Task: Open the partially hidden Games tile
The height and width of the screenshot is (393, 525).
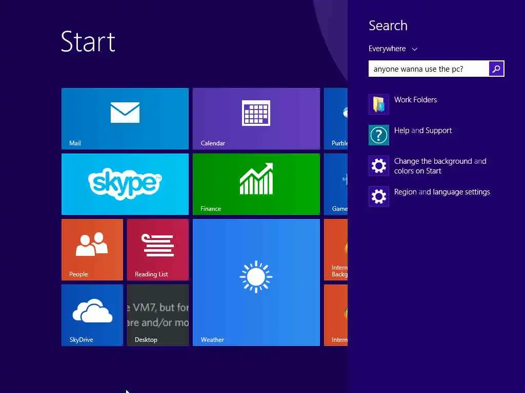Action: (x=336, y=184)
